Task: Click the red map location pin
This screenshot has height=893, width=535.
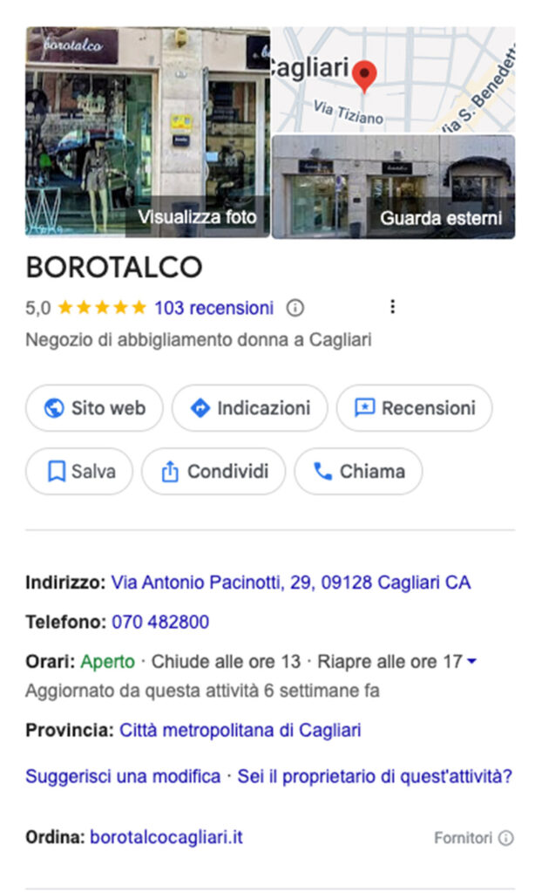Action: (x=367, y=77)
